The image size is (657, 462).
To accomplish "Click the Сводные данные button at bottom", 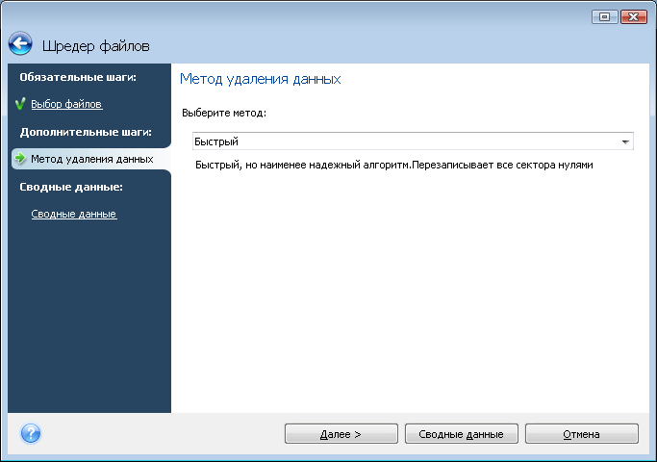I will click(461, 434).
